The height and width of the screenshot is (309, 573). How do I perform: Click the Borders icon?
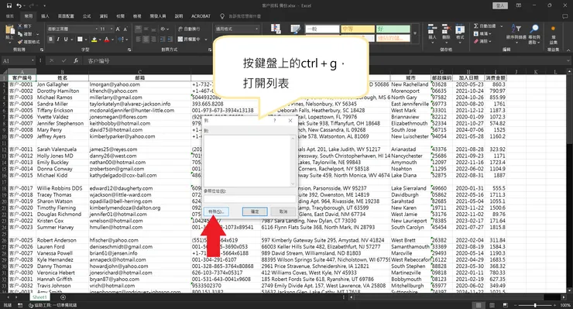(x=80, y=39)
